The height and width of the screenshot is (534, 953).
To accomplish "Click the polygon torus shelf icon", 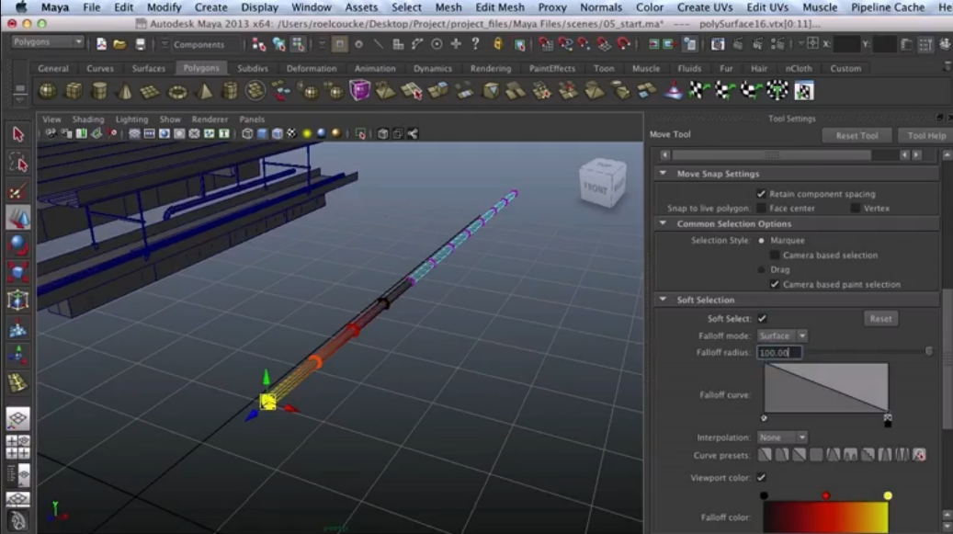I will click(x=176, y=91).
